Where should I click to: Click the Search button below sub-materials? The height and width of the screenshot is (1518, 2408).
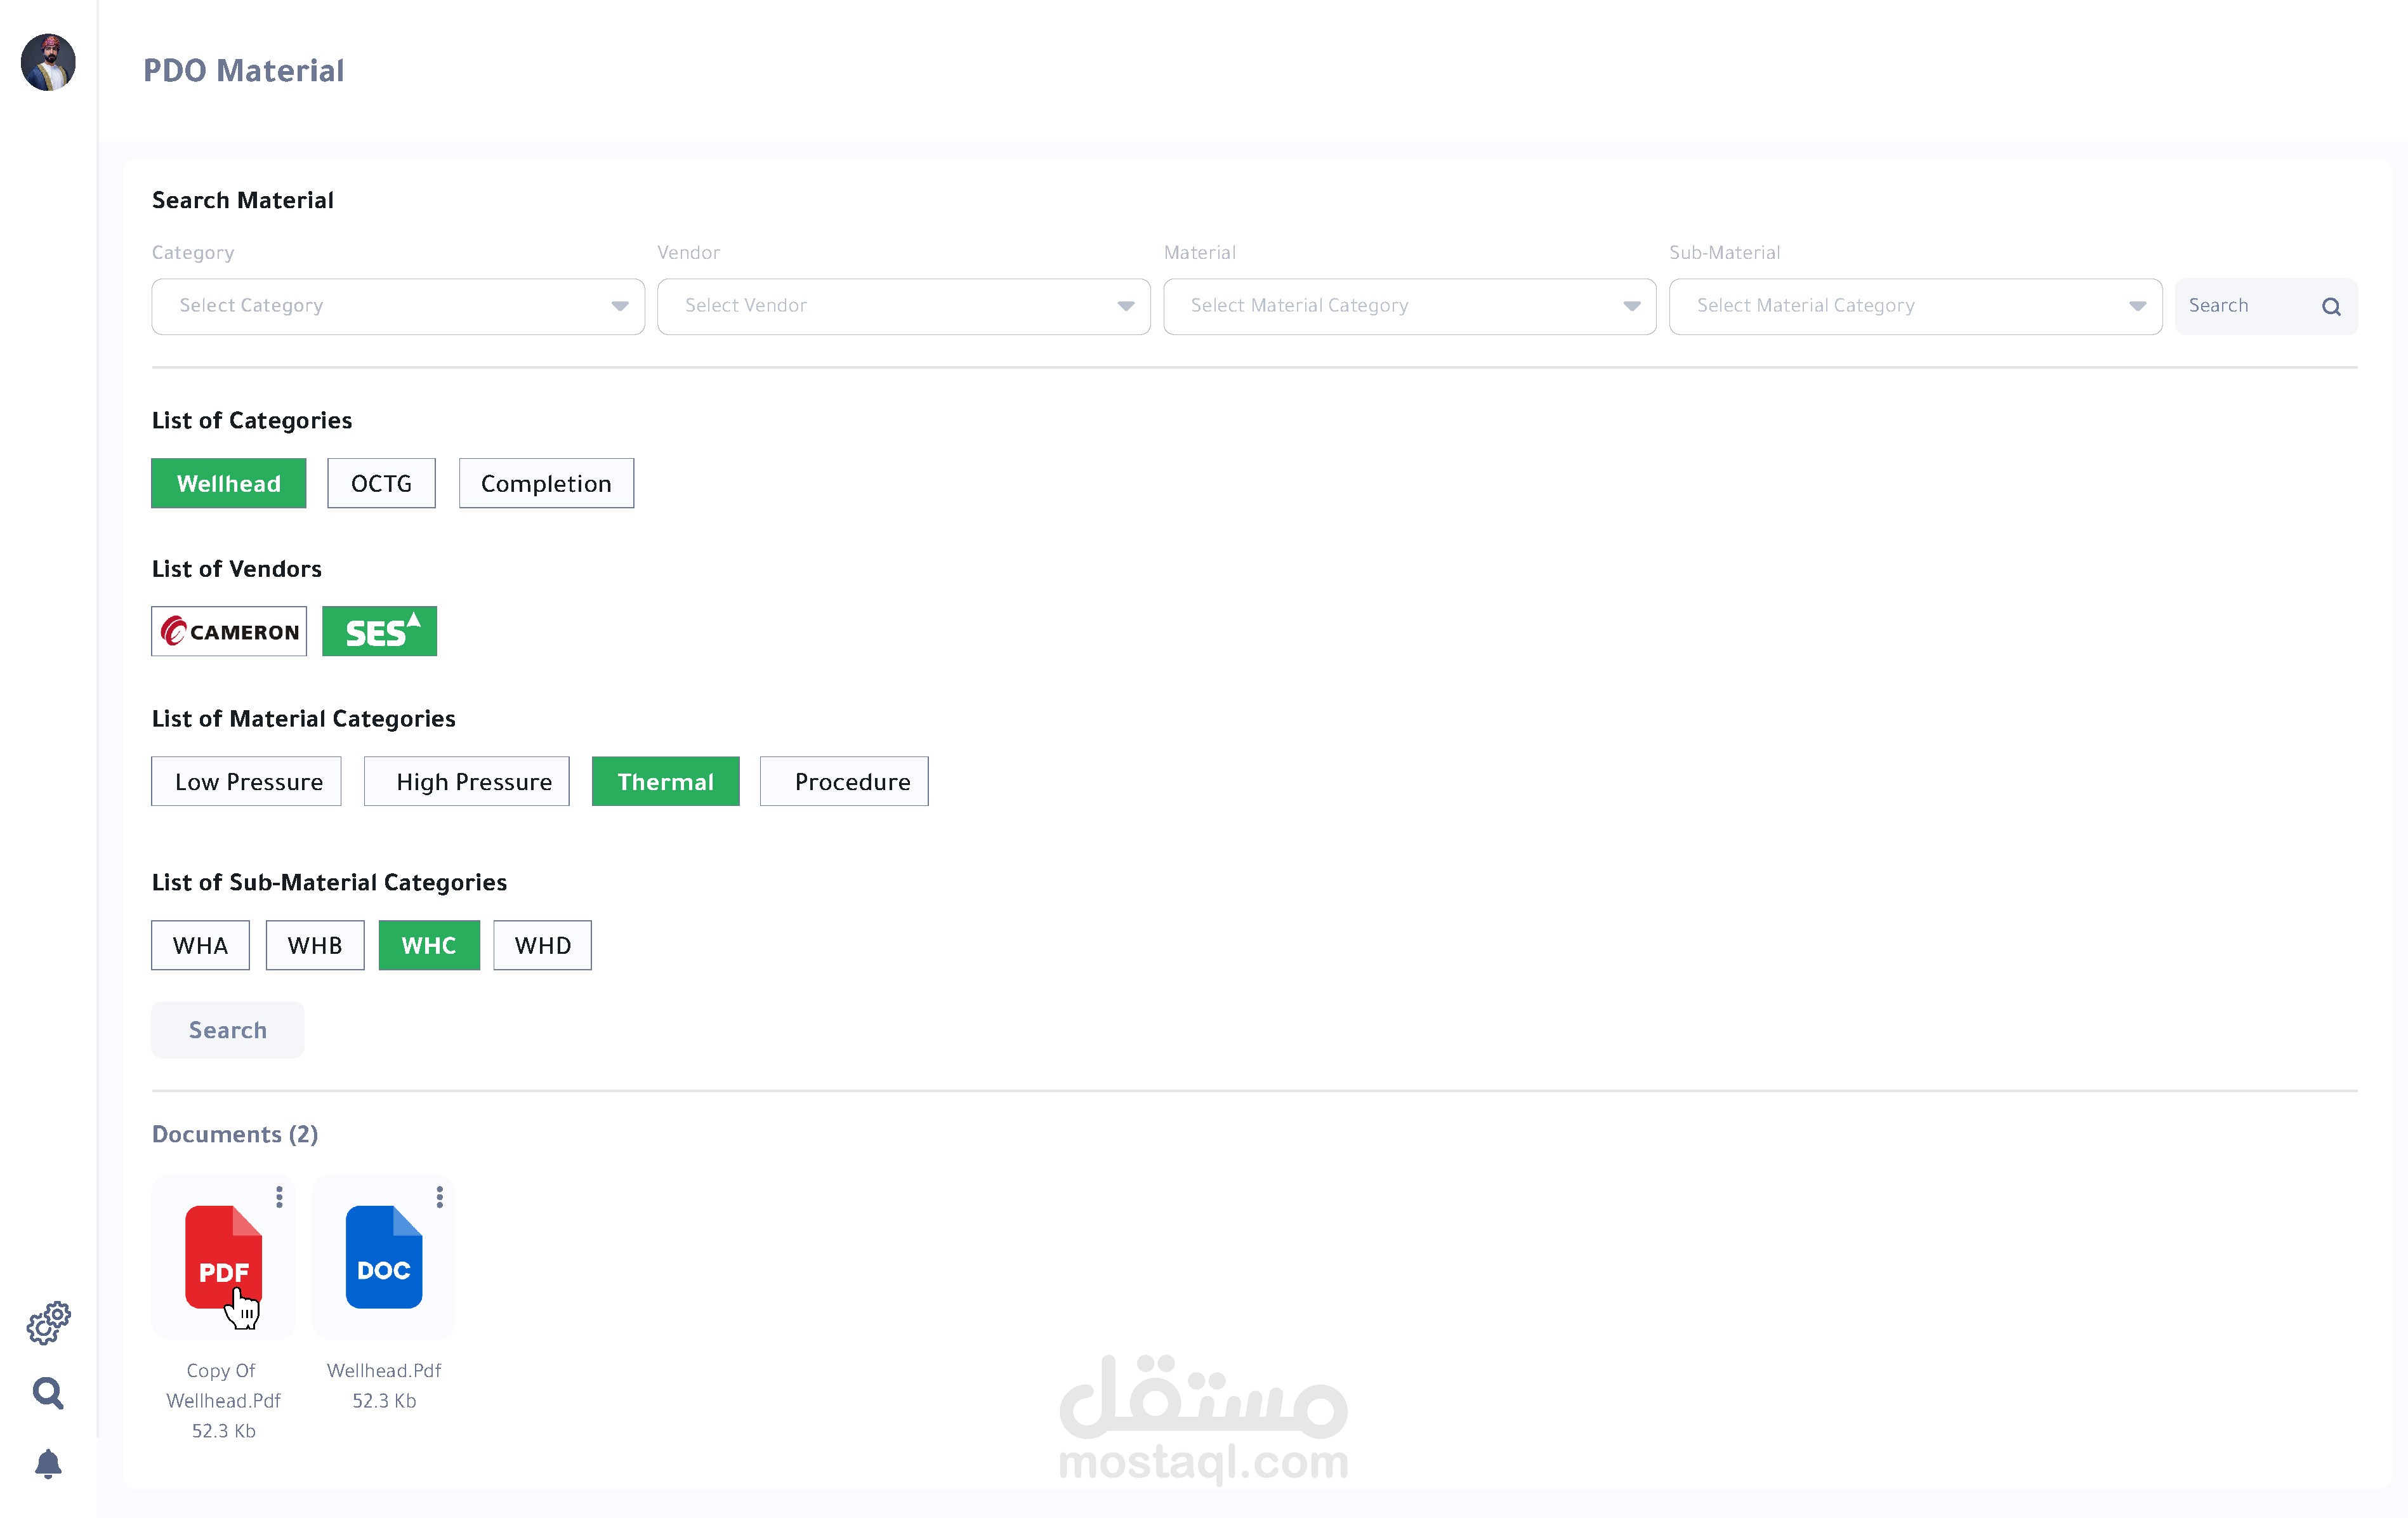click(228, 1030)
